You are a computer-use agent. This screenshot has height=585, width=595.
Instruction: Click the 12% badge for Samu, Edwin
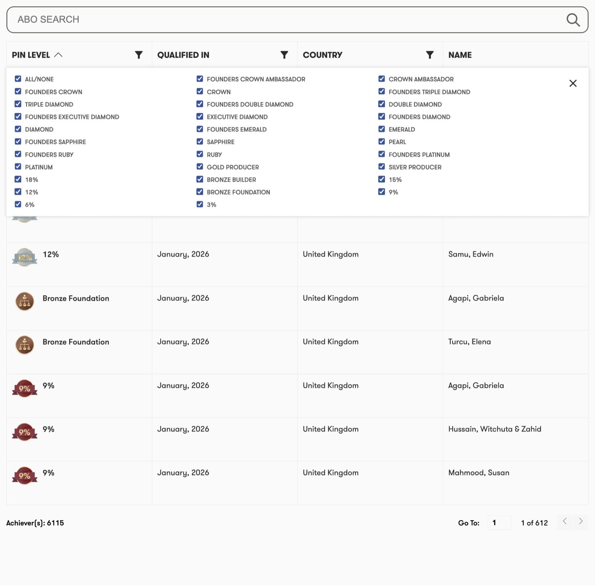pos(25,257)
